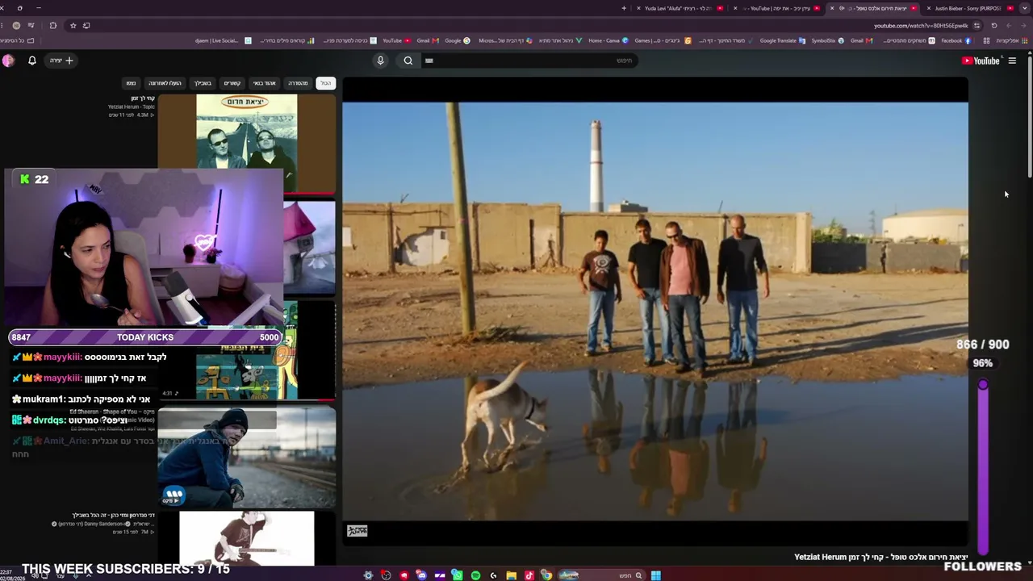The image size is (1033, 581).
Task: Reload the page with the refresh icon
Action: click(x=994, y=26)
